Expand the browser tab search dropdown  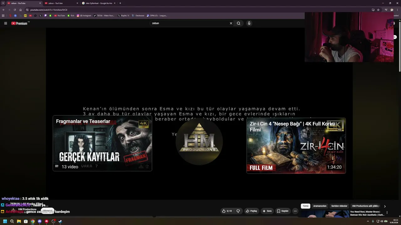click(x=3, y=3)
